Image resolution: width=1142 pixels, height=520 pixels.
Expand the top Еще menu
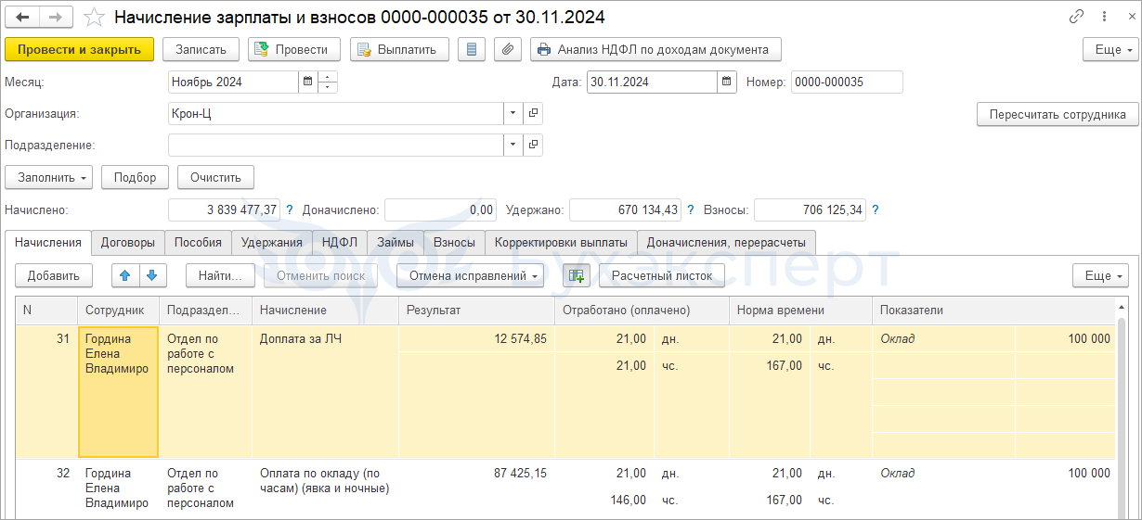click(1110, 49)
